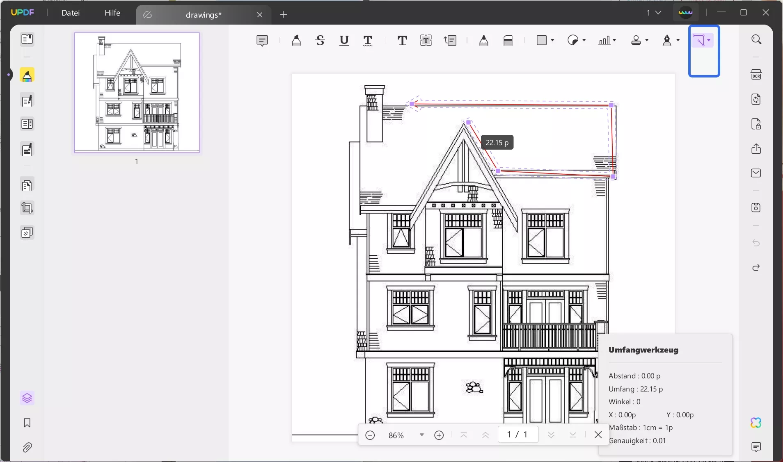Run OCR text recognition
783x462 pixels.
tap(756, 75)
